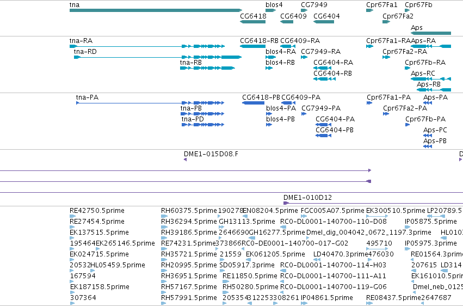Select the blos4-PB protein label
Viewport: 463px width, 306px height.
(280, 119)
